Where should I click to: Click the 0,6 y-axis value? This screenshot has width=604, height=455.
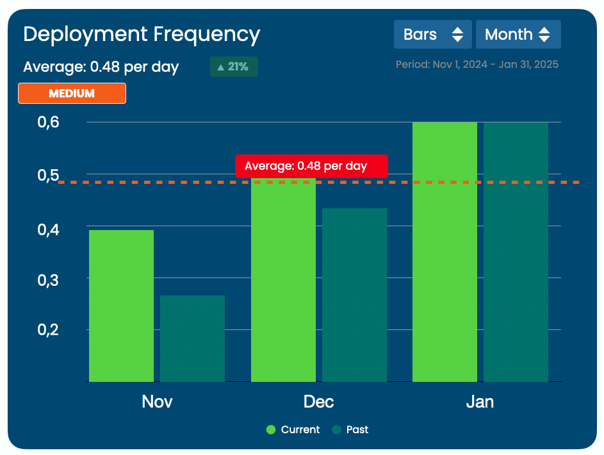pyautogui.click(x=48, y=122)
